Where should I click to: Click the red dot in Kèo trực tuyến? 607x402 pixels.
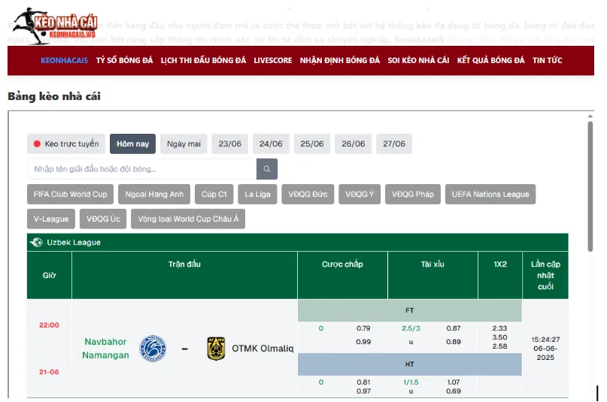tap(37, 144)
